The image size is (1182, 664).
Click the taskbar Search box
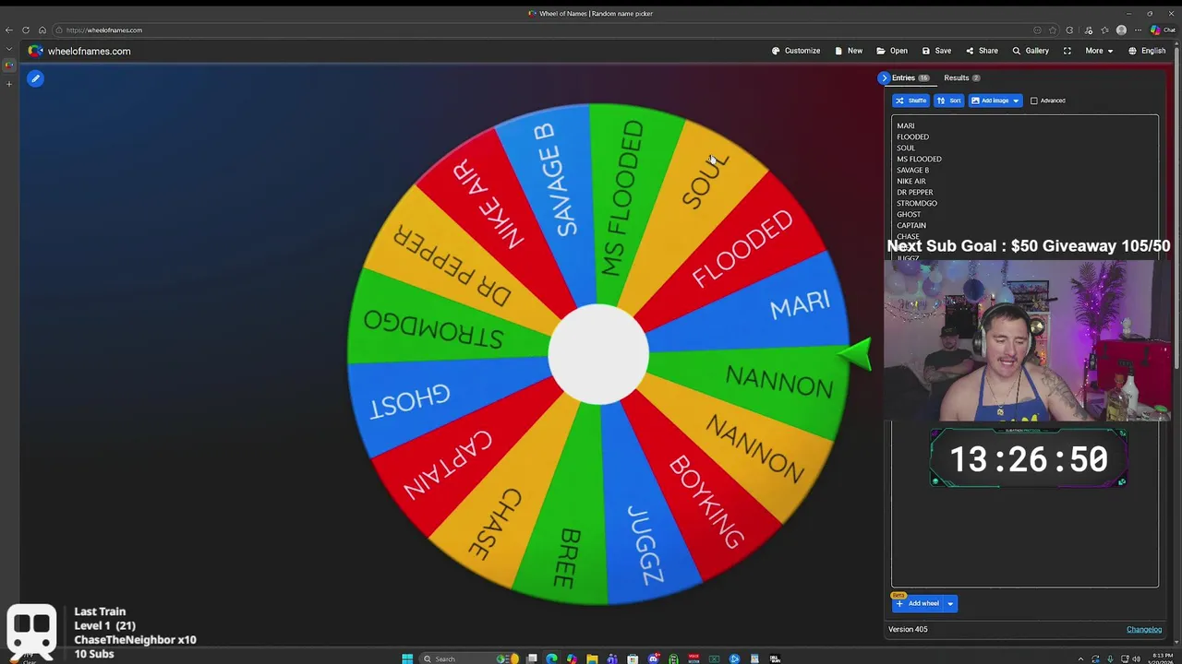pos(469,658)
